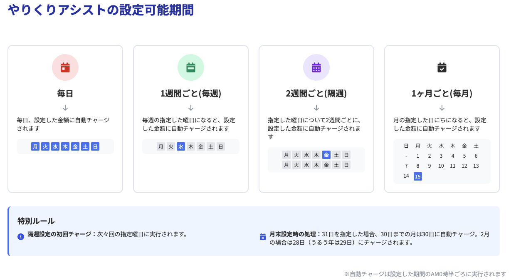Click the 1週間ごと(毎週) card title
Viewport: 516px width, 280px height.
191,94
